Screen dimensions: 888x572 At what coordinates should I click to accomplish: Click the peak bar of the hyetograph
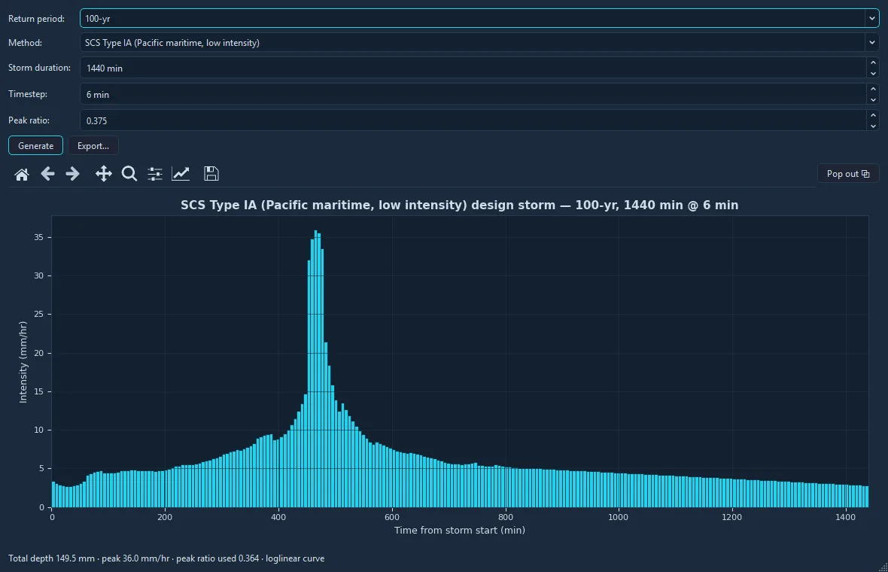point(315,368)
